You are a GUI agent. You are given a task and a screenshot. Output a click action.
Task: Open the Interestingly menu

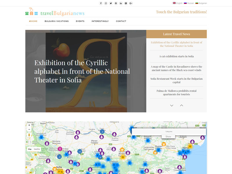[100, 21]
